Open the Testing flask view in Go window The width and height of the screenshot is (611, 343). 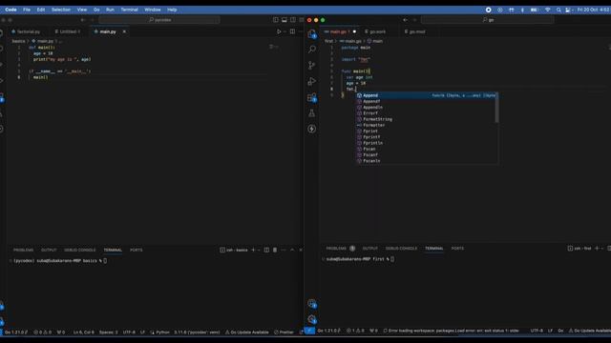pos(312,113)
